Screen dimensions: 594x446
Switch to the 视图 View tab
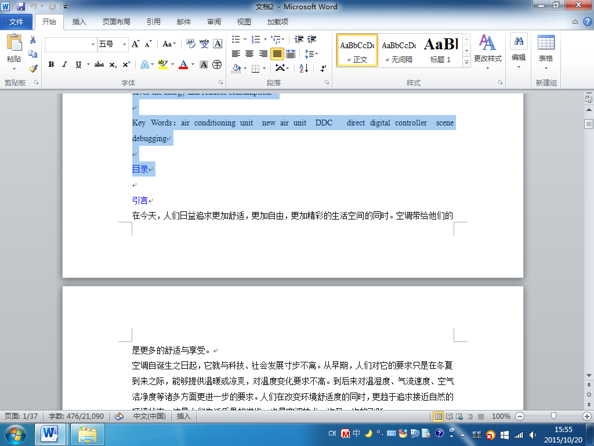point(244,22)
